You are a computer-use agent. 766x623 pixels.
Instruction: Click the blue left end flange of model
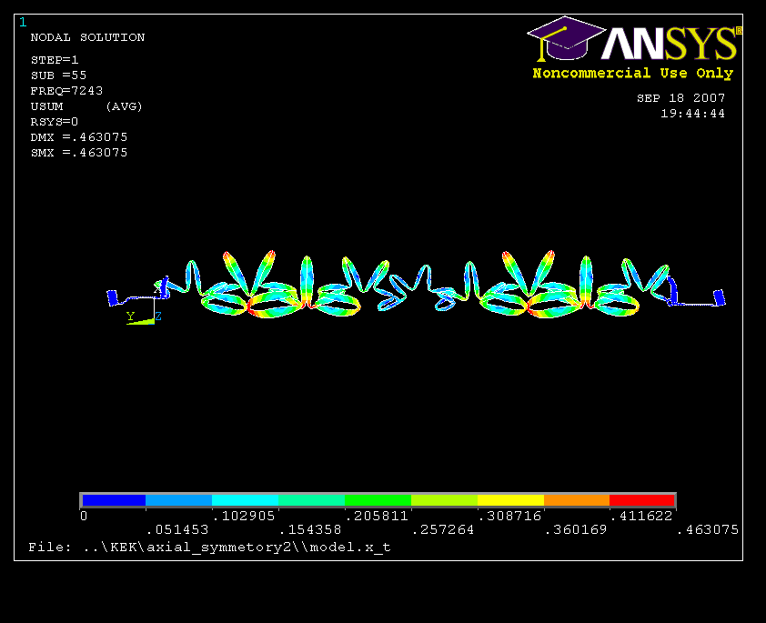pyautogui.click(x=113, y=297)
